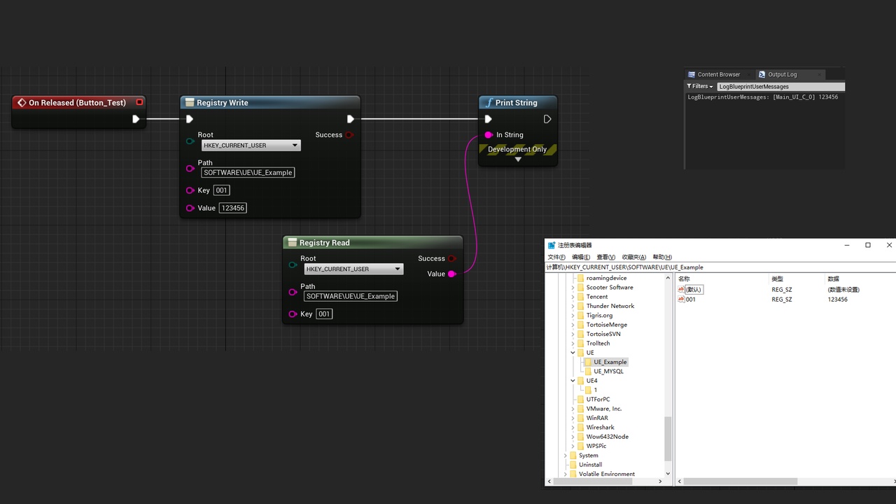The image size is (896, 504).
Task: Click the Registry Write node header icon
Action: (189, 103)
